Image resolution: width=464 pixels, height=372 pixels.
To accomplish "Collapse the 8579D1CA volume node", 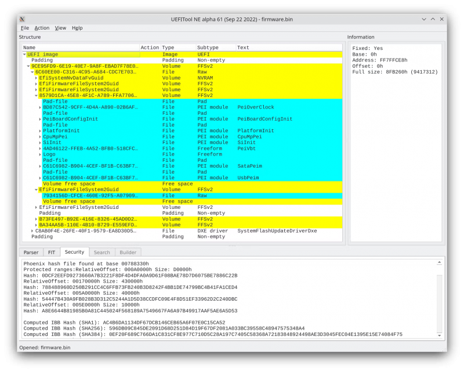I will (37, 96).
